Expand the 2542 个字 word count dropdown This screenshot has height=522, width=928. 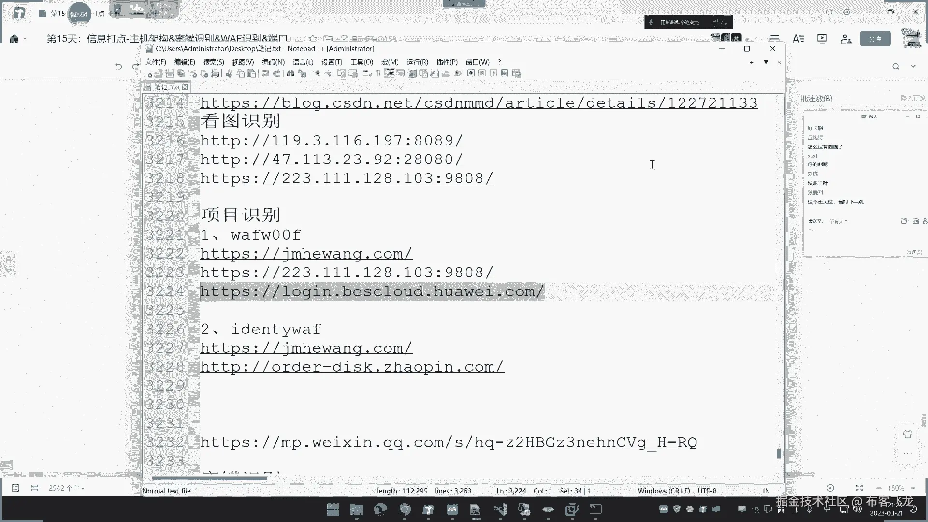66,488
